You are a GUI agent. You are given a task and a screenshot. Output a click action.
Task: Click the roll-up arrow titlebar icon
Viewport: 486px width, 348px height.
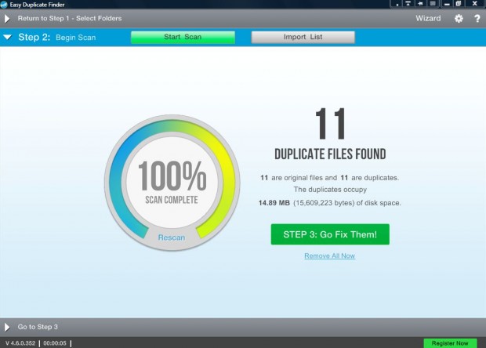click(408, 4)
